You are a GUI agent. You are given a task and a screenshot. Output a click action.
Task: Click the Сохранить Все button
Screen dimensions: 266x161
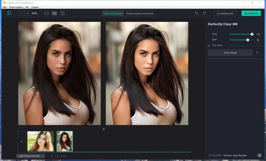click(x=225, y=13)
